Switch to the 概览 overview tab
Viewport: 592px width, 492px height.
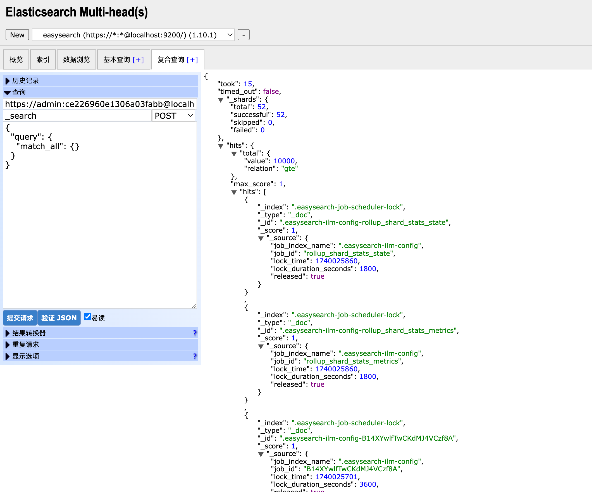point(16,59)
